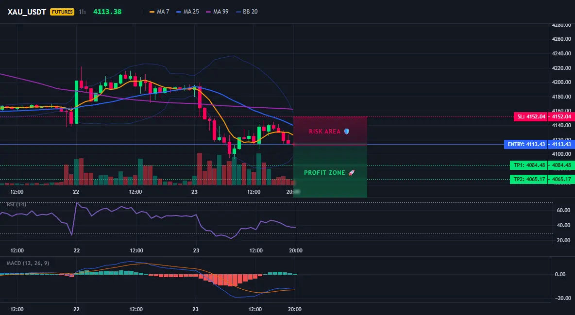
Task: Click the RISK AREA text
Action: tap(324, 131)
